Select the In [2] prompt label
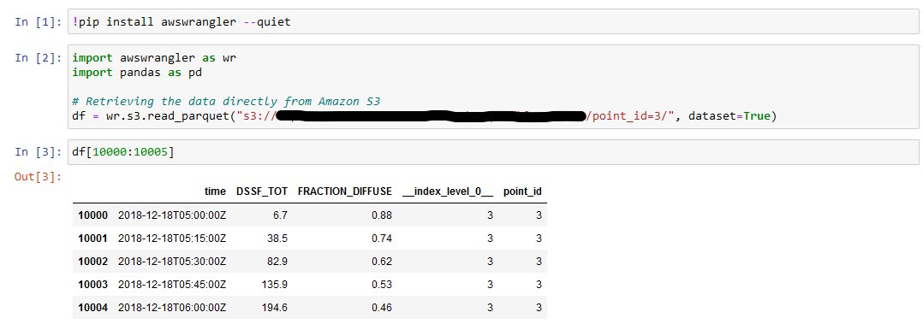The image size is (923, 324). tap(39, 57)
